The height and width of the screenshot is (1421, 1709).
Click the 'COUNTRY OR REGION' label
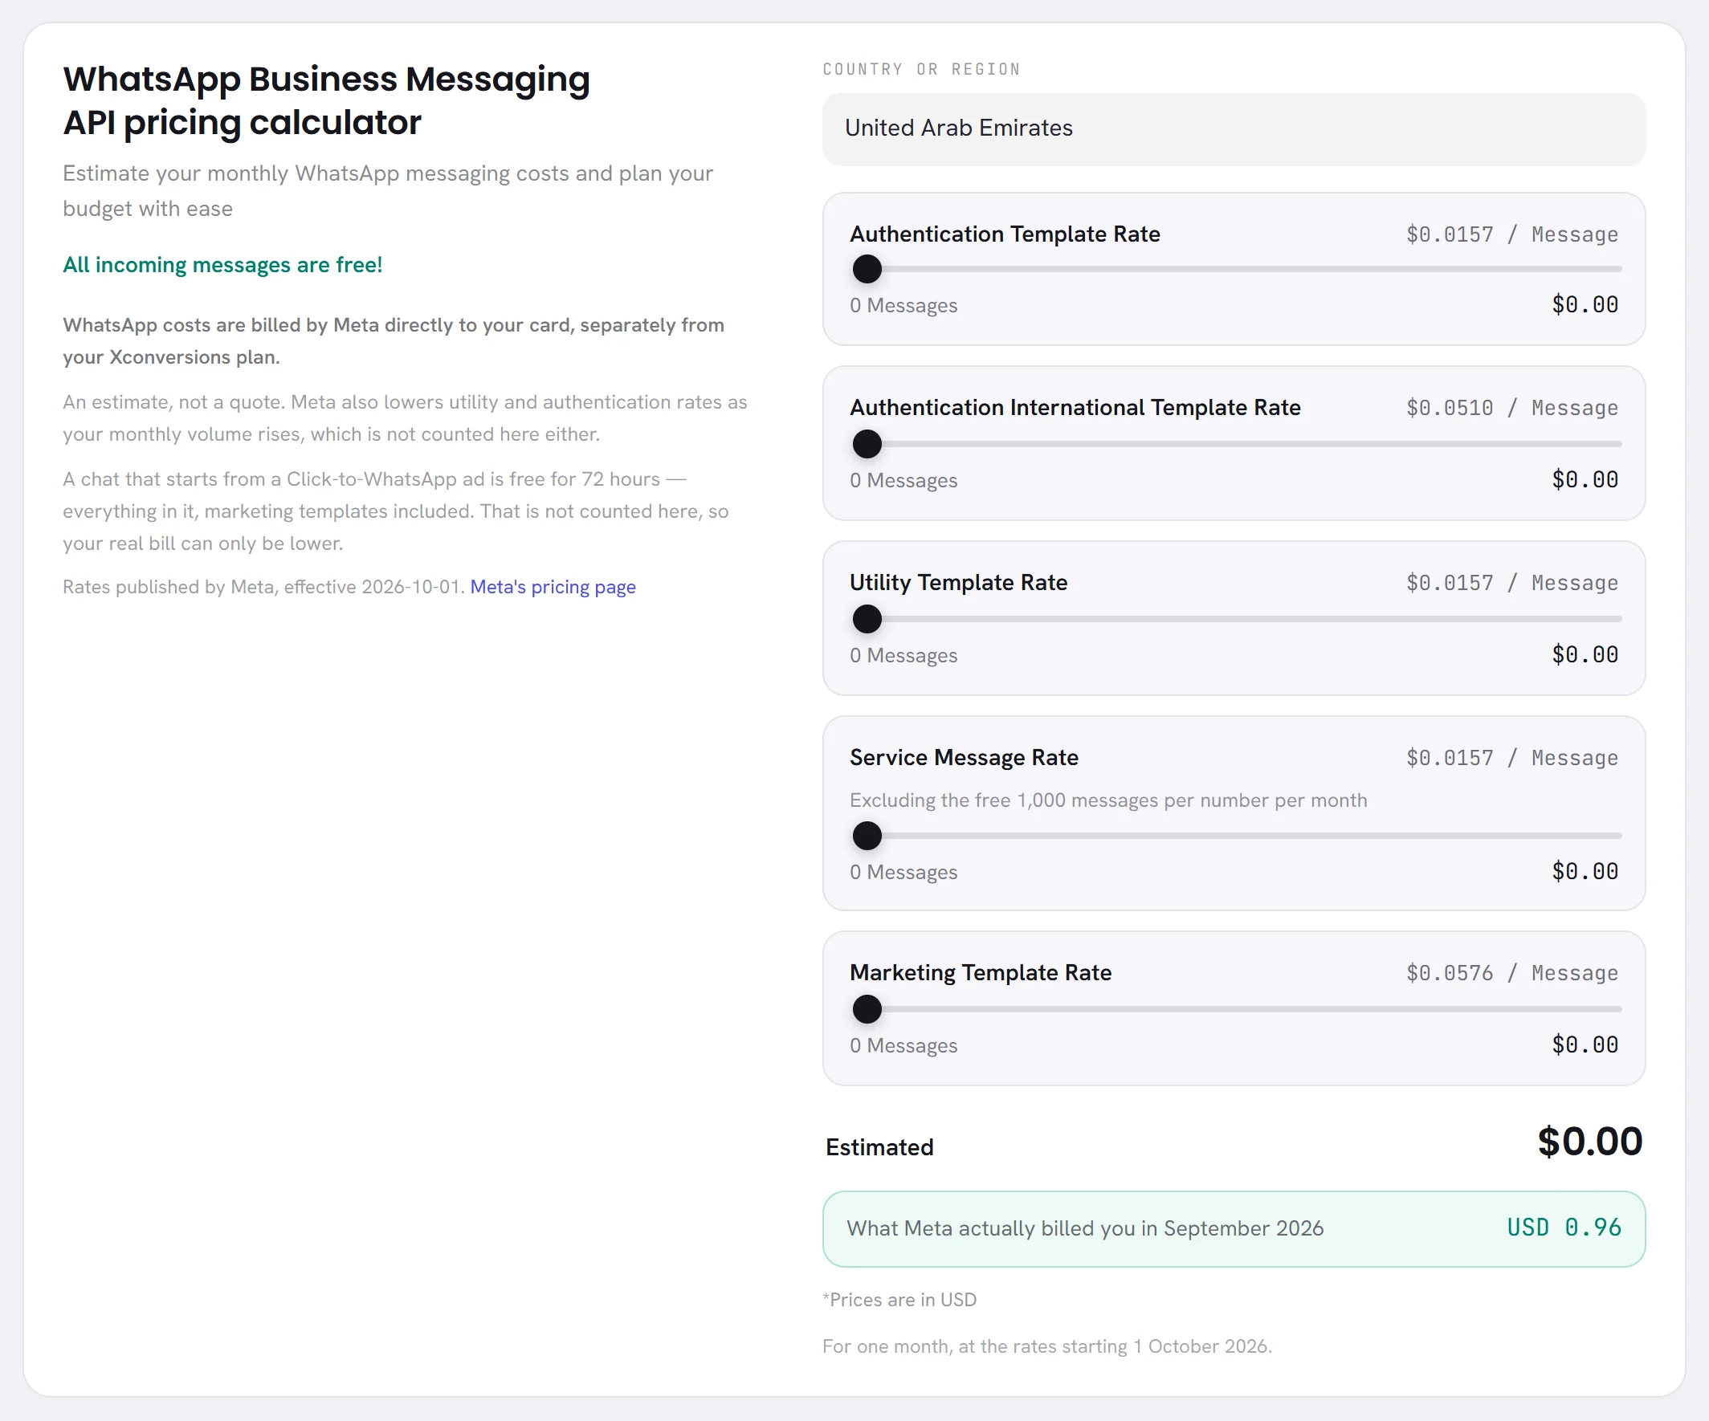pyautogui.click(x=921, y=69)
